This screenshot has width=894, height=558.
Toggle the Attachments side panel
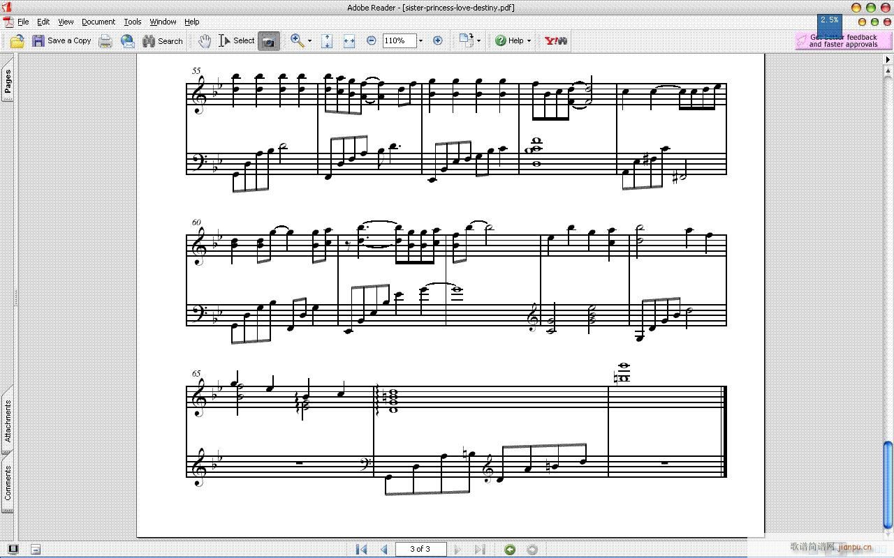(x=8, y=421)
